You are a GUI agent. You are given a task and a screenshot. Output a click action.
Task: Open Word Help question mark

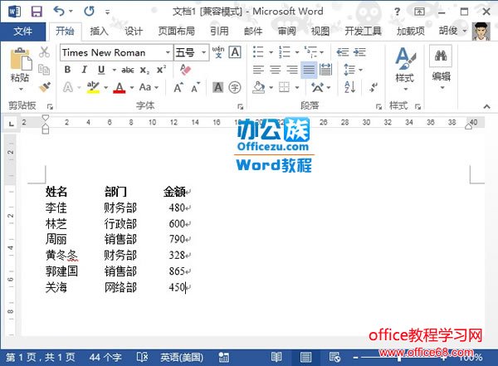pos(397,12)
